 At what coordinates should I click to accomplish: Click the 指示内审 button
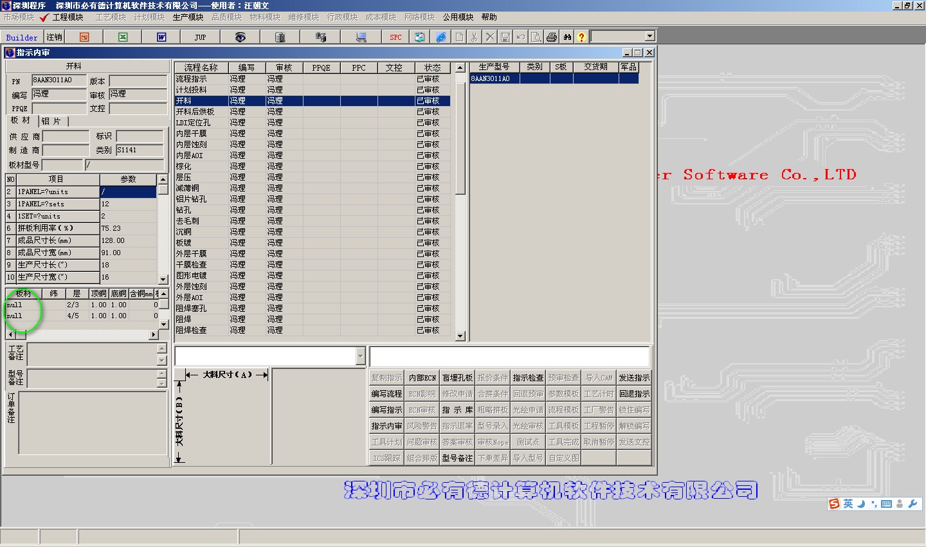pyautogui.click(x=386, y=426)
